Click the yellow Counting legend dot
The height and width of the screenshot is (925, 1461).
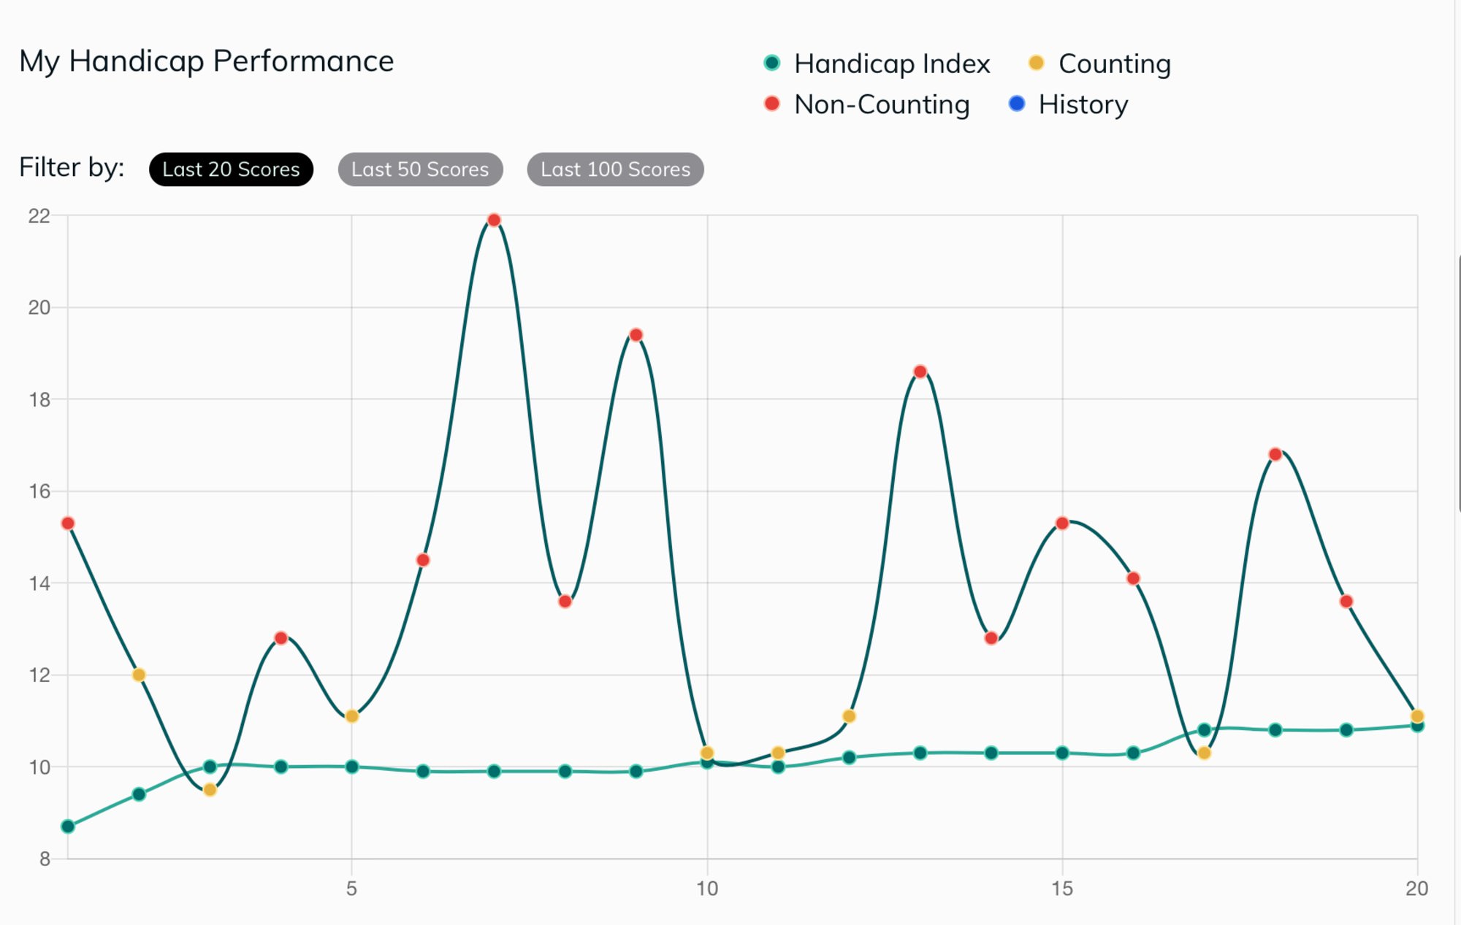(x=1037, y=64)
